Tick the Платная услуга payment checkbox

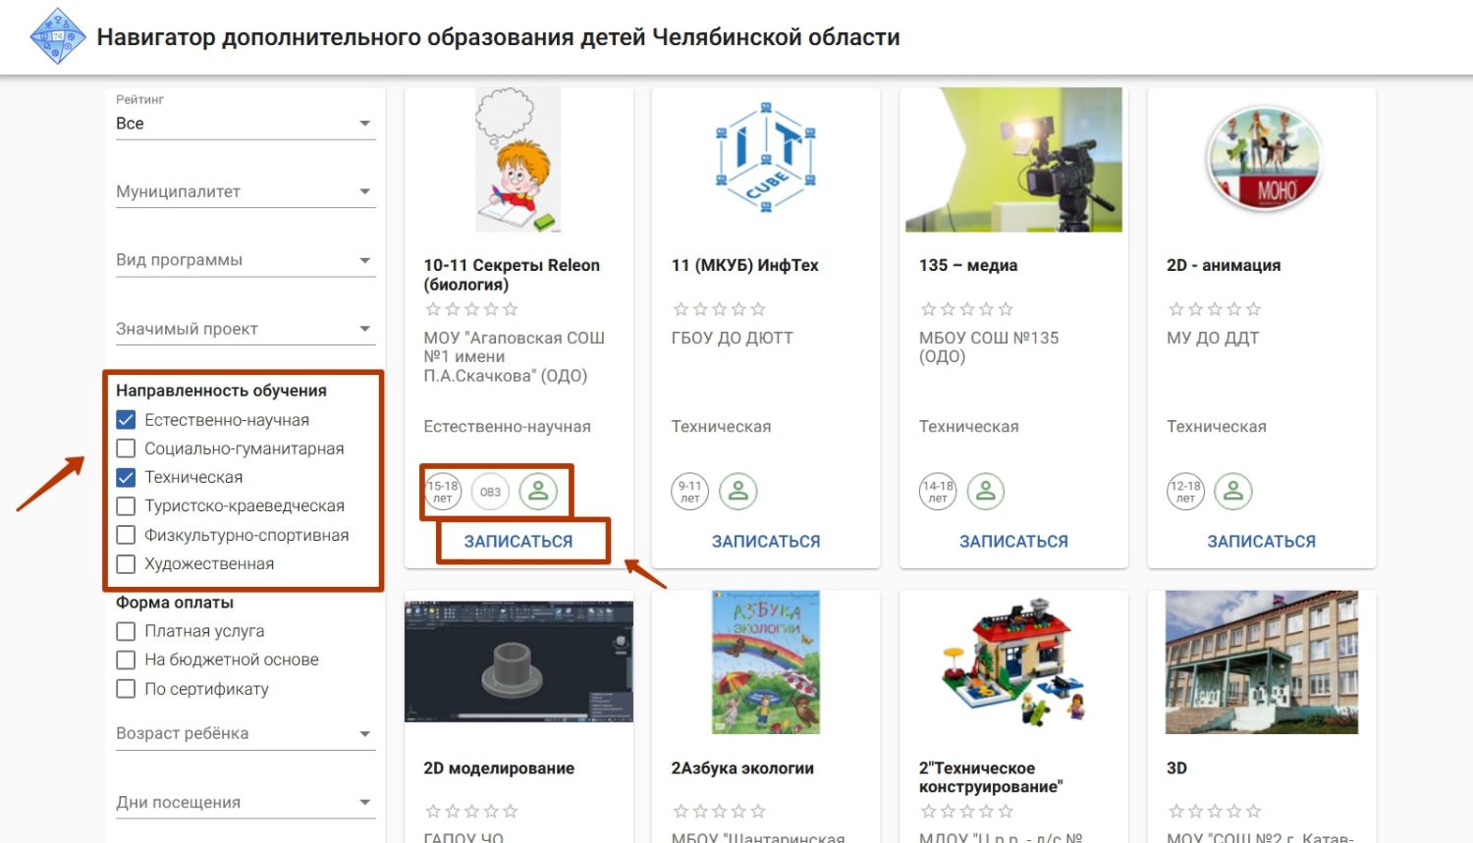click(x=126, y=631)
